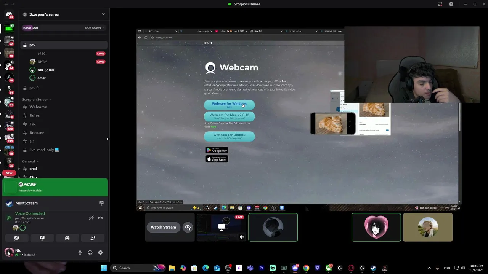Image resolution: width=488 pixels, height=274 pixels.
Task: Unmute the stream preview speaker icon
Action: pyautogui.click(x=242, y=237)
